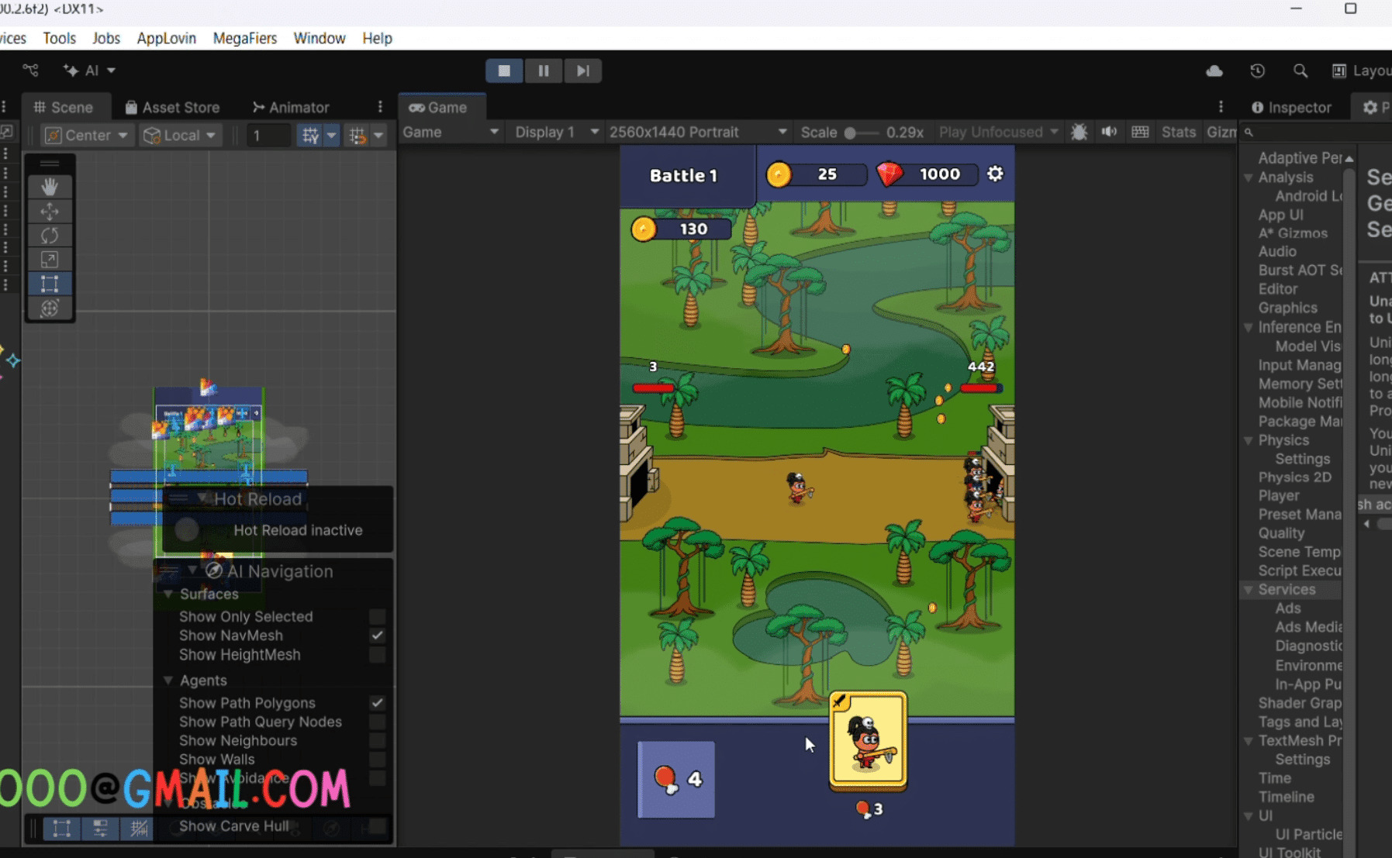Open the Local handle rotation dropdown
1392x858 pixels.
[180, 135]
